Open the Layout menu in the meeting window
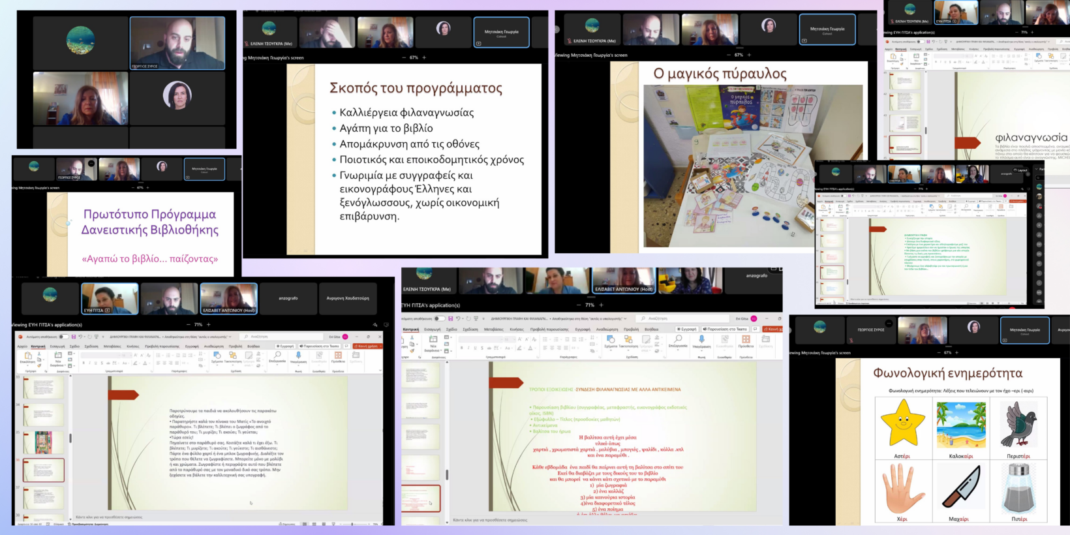Image resolution: width=1070 pixels, height=535 pixels. coord(1020,170)
